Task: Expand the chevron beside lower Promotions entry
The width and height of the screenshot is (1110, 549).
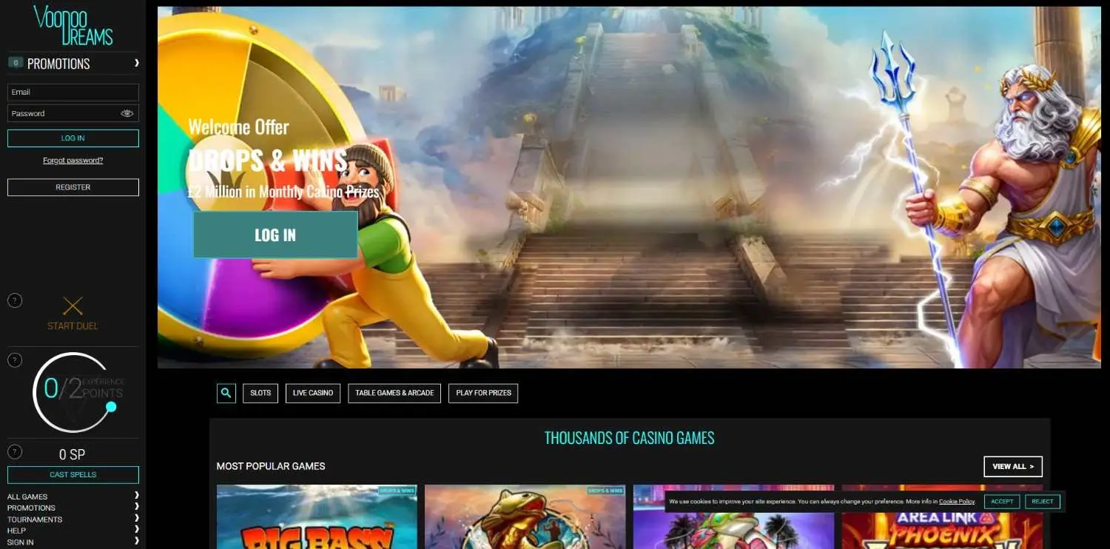Action: point(136,508)
